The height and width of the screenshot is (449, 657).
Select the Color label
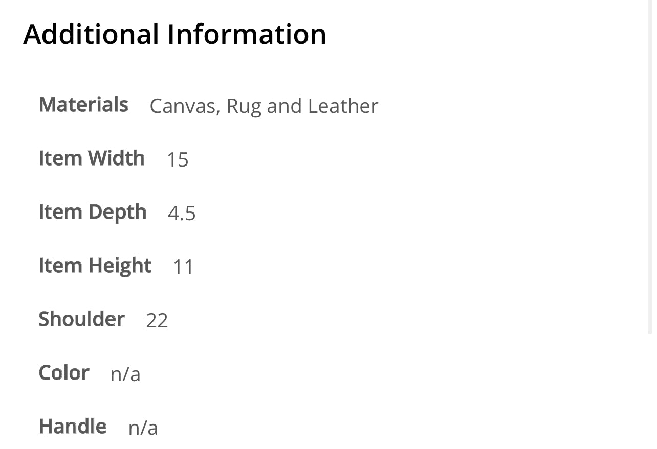coord(64,373)
